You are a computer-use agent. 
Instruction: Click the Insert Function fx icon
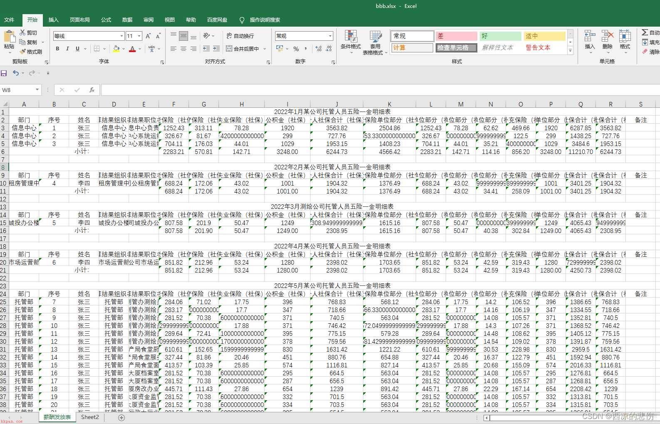(92, 90)
